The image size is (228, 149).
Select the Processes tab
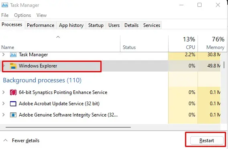[12, 24]
